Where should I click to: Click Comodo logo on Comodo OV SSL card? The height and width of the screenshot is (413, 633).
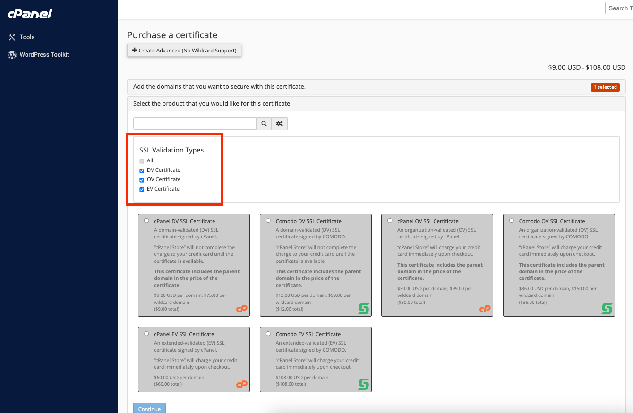[x=607, y=309]
